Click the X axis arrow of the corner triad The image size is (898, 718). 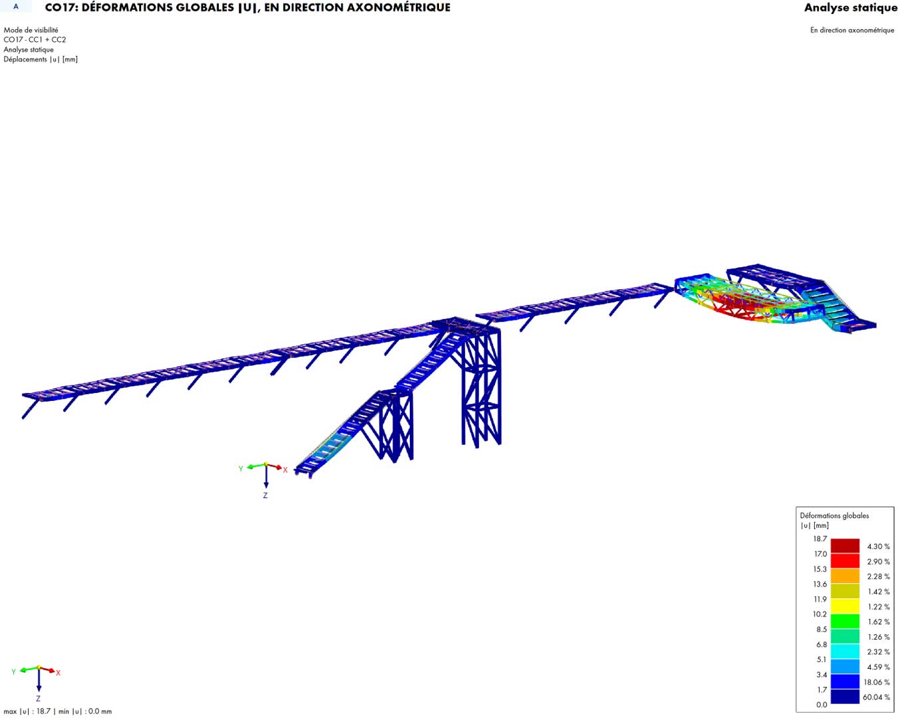(51, 671)
